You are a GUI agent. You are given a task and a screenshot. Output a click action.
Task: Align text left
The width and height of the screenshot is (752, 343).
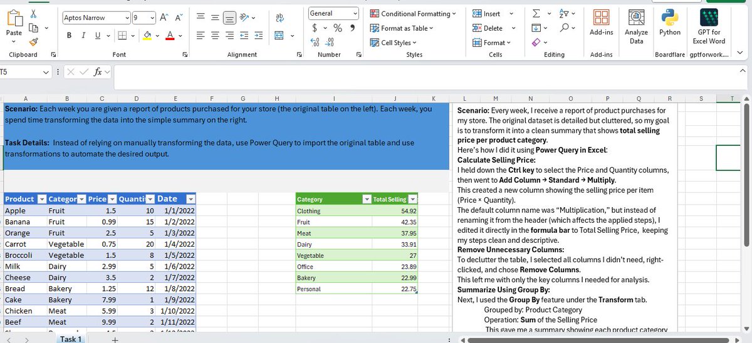tap(201, 36)
